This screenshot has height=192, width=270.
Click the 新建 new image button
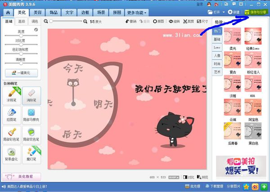click(234, 12)
